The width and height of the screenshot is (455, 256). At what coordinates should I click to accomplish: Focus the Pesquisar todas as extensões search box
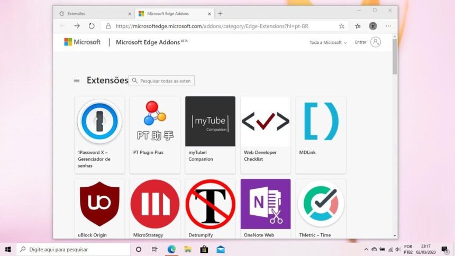tap(161, 81)
